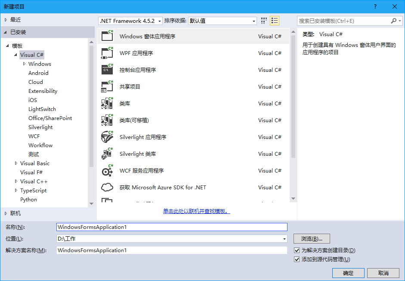Select Android in the template tree
Viewport: 405px width, 281px height.
pyautogui.click(x=38, y=73)
